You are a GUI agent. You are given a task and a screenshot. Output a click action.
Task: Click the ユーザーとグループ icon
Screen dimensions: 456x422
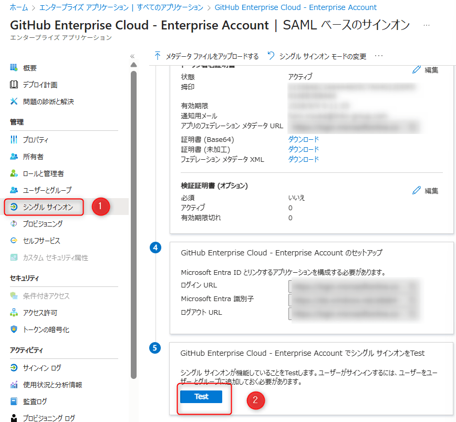14,190
